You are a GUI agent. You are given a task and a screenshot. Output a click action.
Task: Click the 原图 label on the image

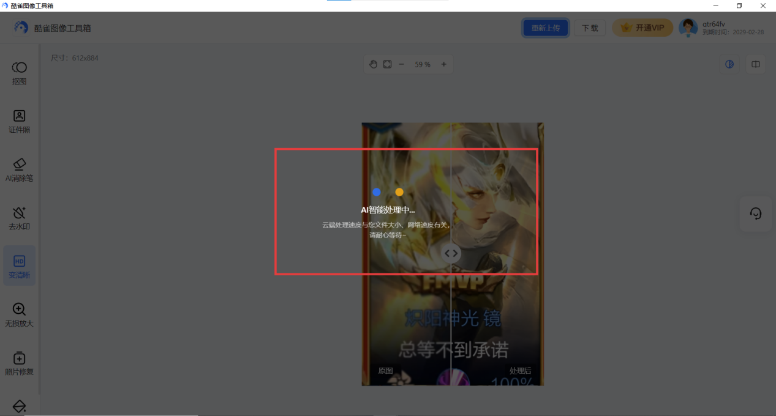click(385, 371)
